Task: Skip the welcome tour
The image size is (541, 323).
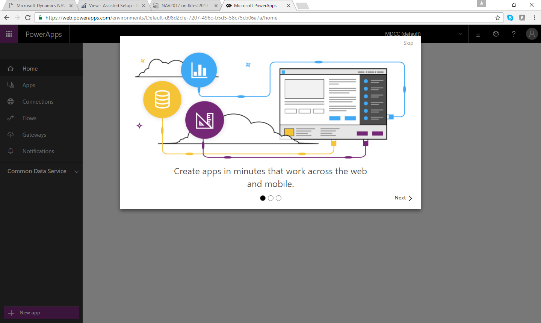Action: (408, 43)
